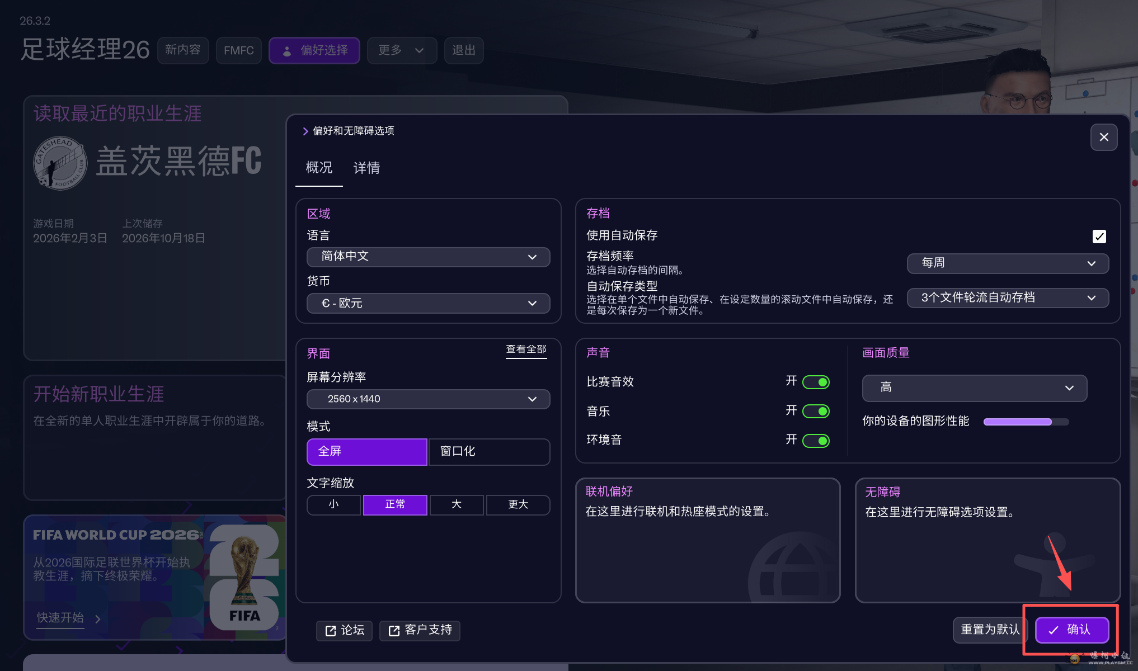Toggle 比赛音效 switch off
Viewport: 1138px width, 671px height.
pos(816,382)
